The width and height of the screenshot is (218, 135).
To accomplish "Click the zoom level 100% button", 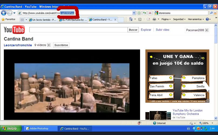I will coord(204,123).
